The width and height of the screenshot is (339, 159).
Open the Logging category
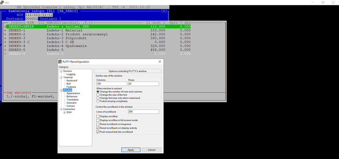click(71, 74)
